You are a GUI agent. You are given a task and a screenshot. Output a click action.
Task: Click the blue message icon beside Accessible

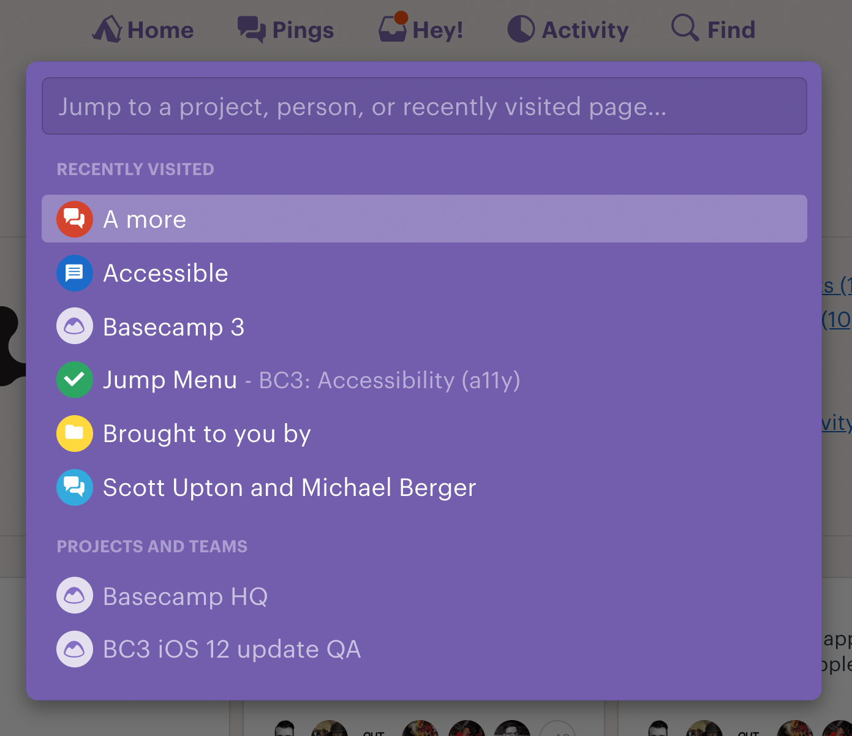(75, 273)
